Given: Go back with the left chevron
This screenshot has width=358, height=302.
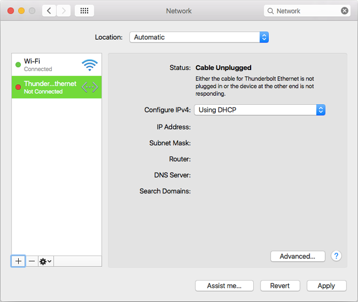Looking at the screenshot, I should pyautogui.click(x=49, y=10).
